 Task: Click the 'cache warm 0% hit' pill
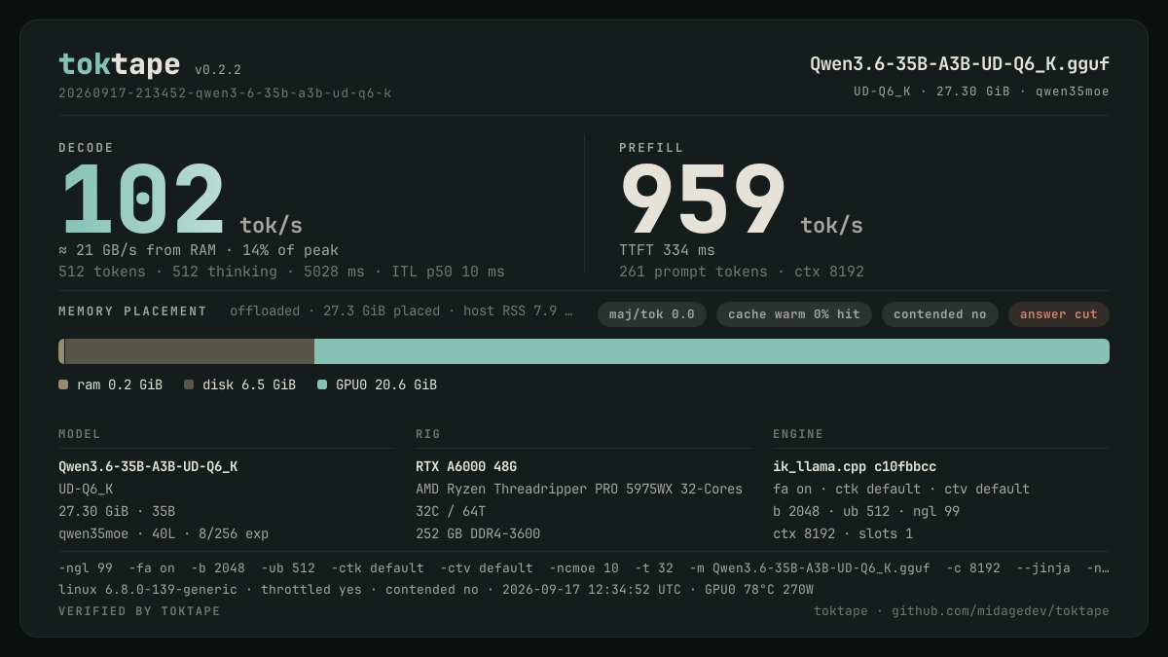click(794, 314)
